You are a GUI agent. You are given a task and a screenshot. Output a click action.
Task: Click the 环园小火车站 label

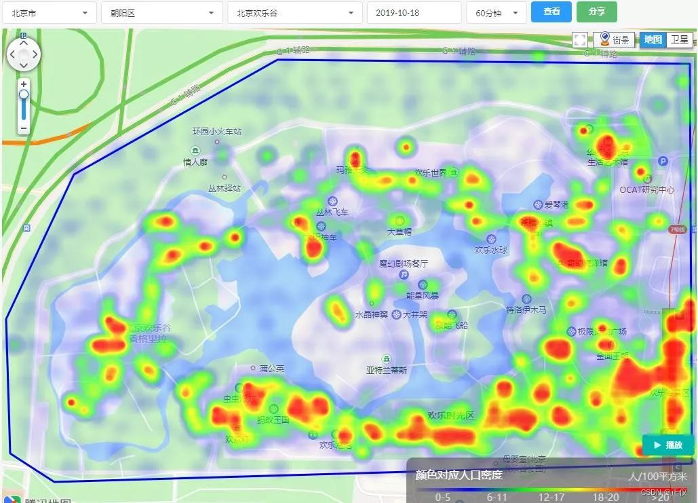click(x=217, y=132)
